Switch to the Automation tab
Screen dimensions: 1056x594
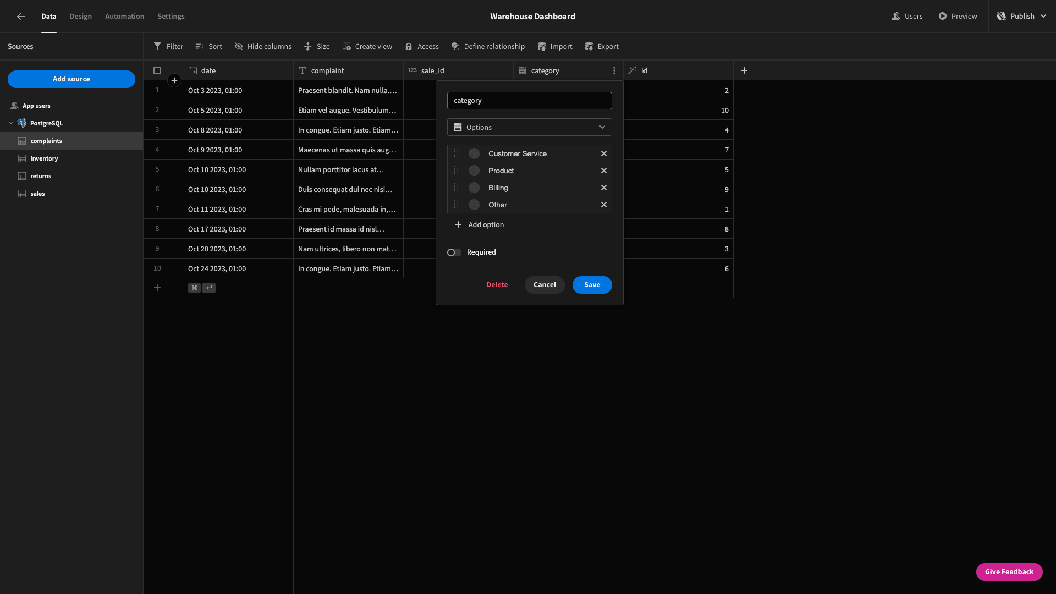(x=125, y=16)
